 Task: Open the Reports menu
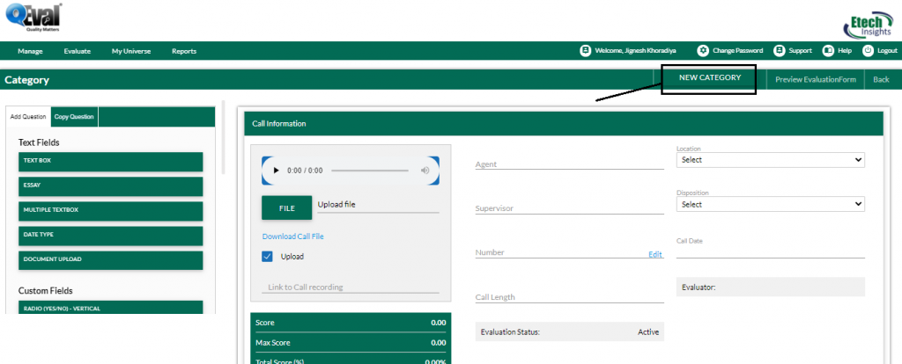tap(184, 51)
